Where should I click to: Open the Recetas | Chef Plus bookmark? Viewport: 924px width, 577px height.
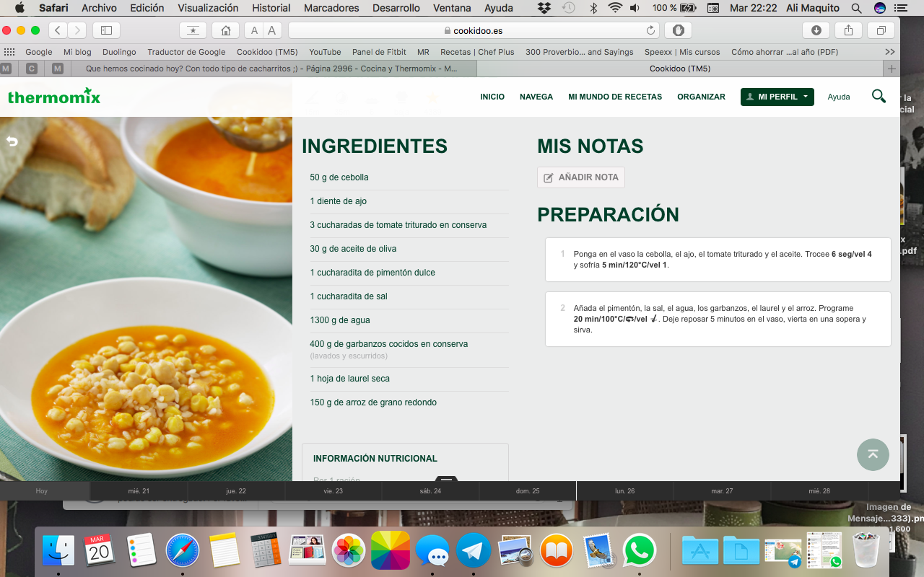coord(477,52)
